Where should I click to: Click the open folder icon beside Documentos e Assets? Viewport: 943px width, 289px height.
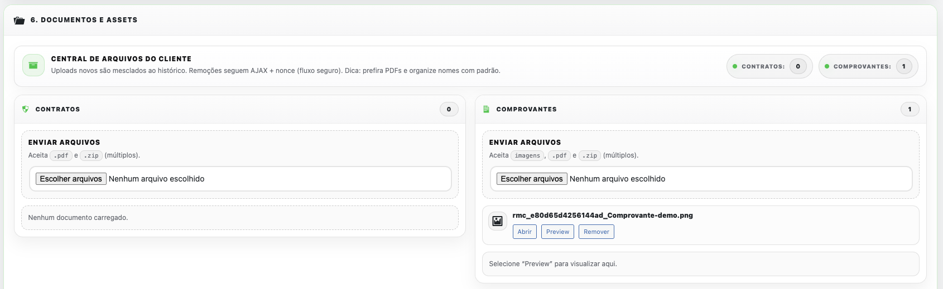(x=19, y=21)
